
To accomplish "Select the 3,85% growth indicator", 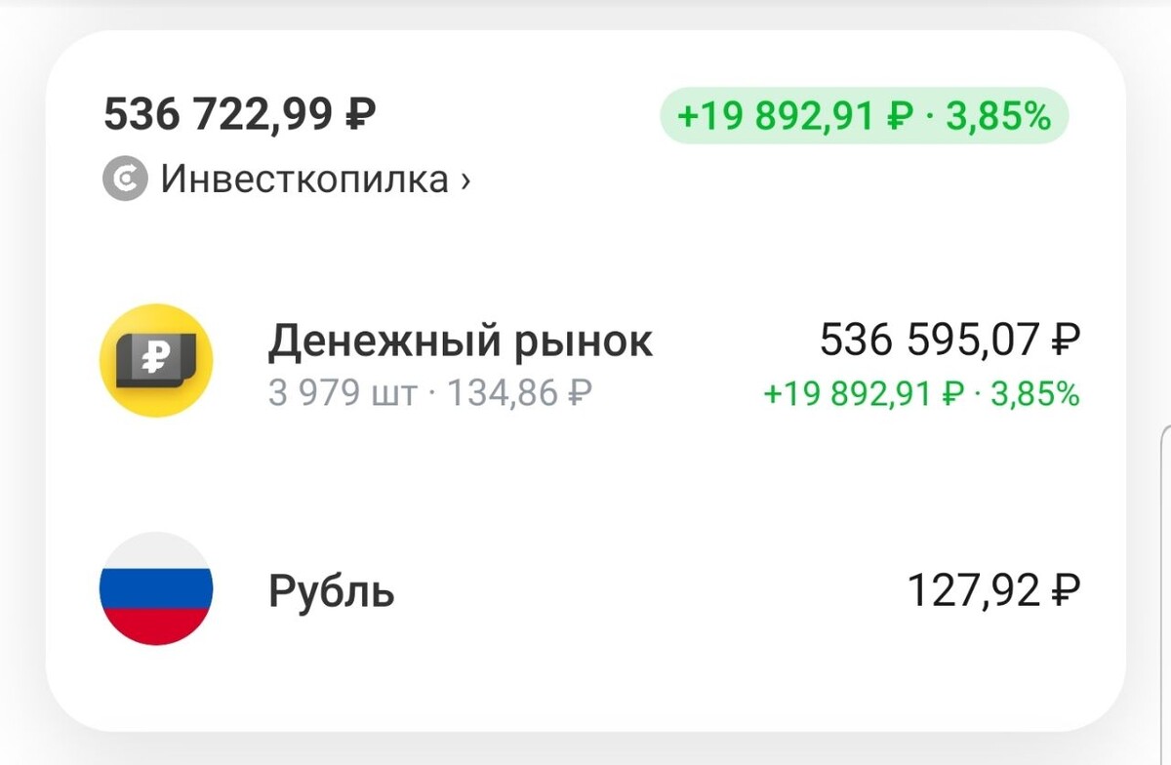I will click(x=997, y=117).
